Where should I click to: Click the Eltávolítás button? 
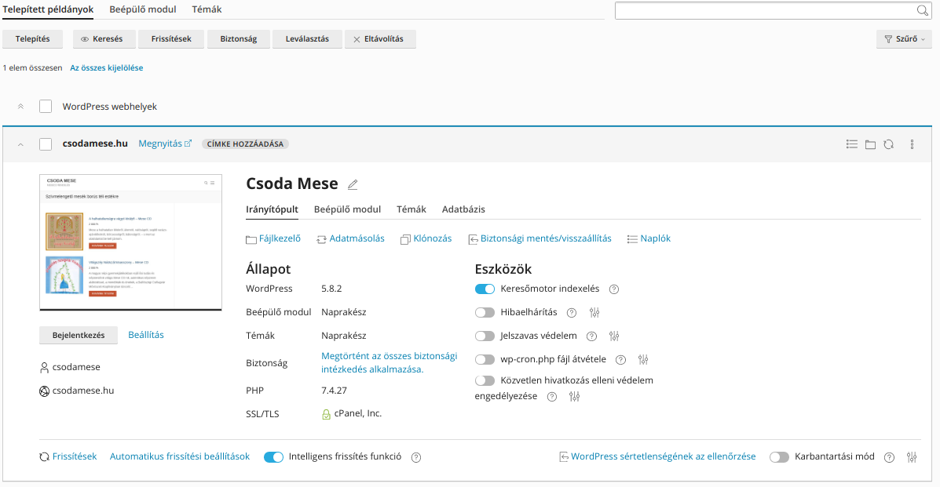380,39
